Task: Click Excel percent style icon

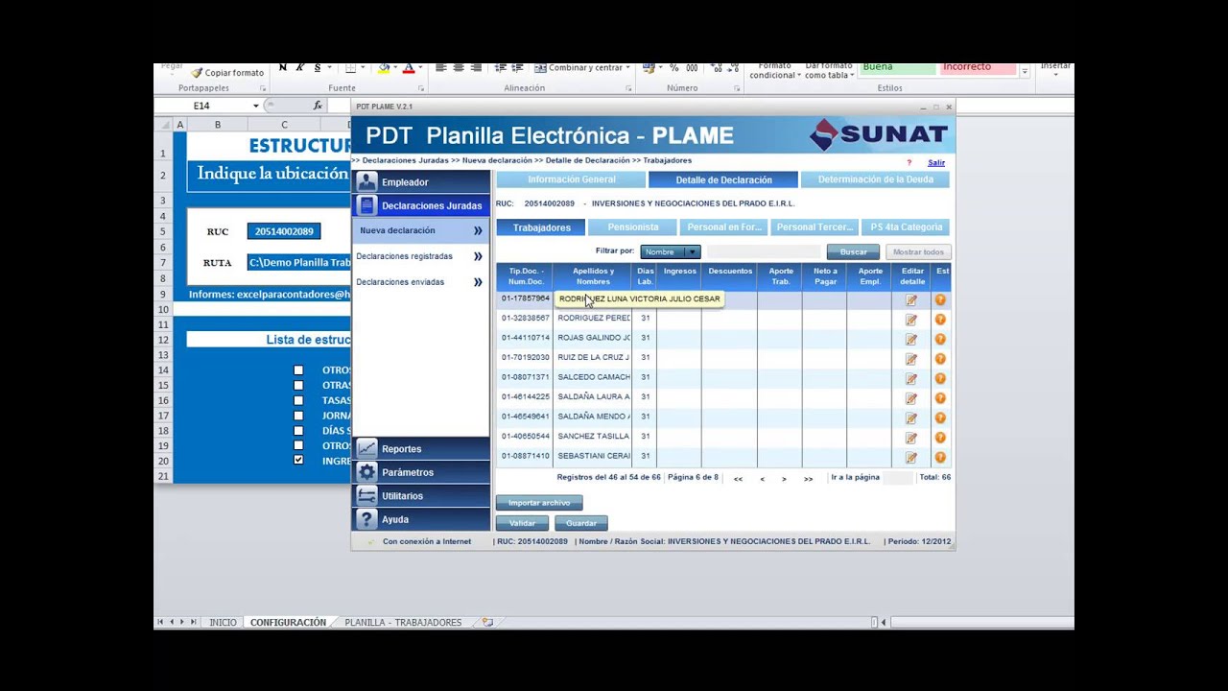Action: click(674, 68)
